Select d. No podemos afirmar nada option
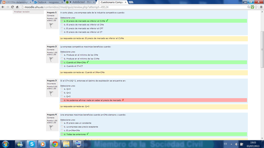The height and width of the screenshot is (148, 264). click(x=62, y=100)
